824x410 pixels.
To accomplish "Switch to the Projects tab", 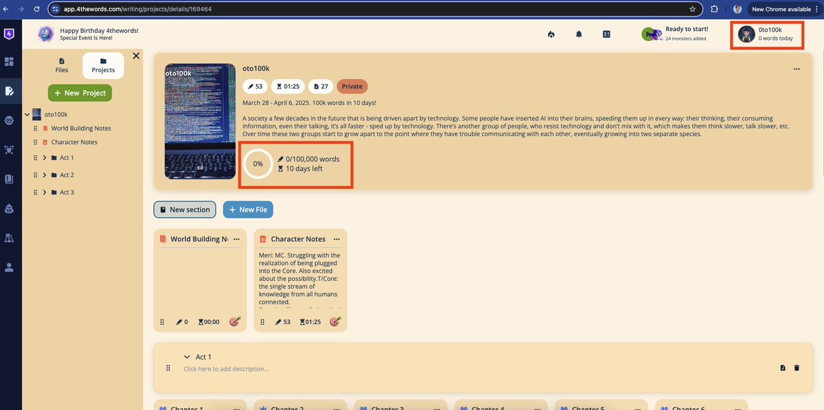I will (x=103, y=65).
